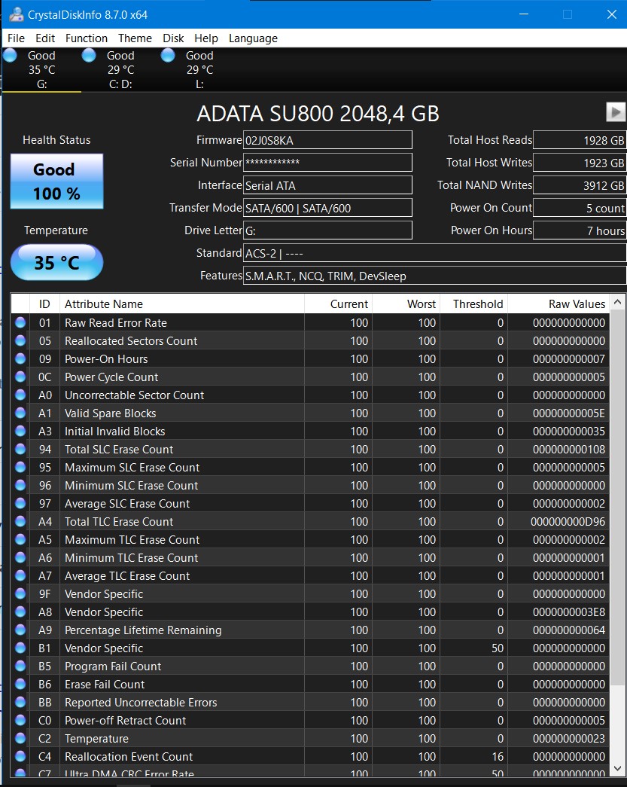Click the blue dot beside the Temperature attribute
The width and height of the screenshot is (627, 787).
click(21, 738)
